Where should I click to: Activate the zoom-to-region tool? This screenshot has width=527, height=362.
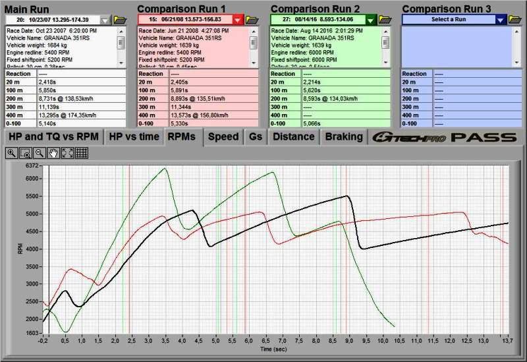pos(26,152)
